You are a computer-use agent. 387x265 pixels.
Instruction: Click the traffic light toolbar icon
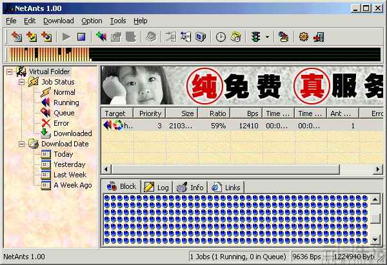[x=256, y=37]
